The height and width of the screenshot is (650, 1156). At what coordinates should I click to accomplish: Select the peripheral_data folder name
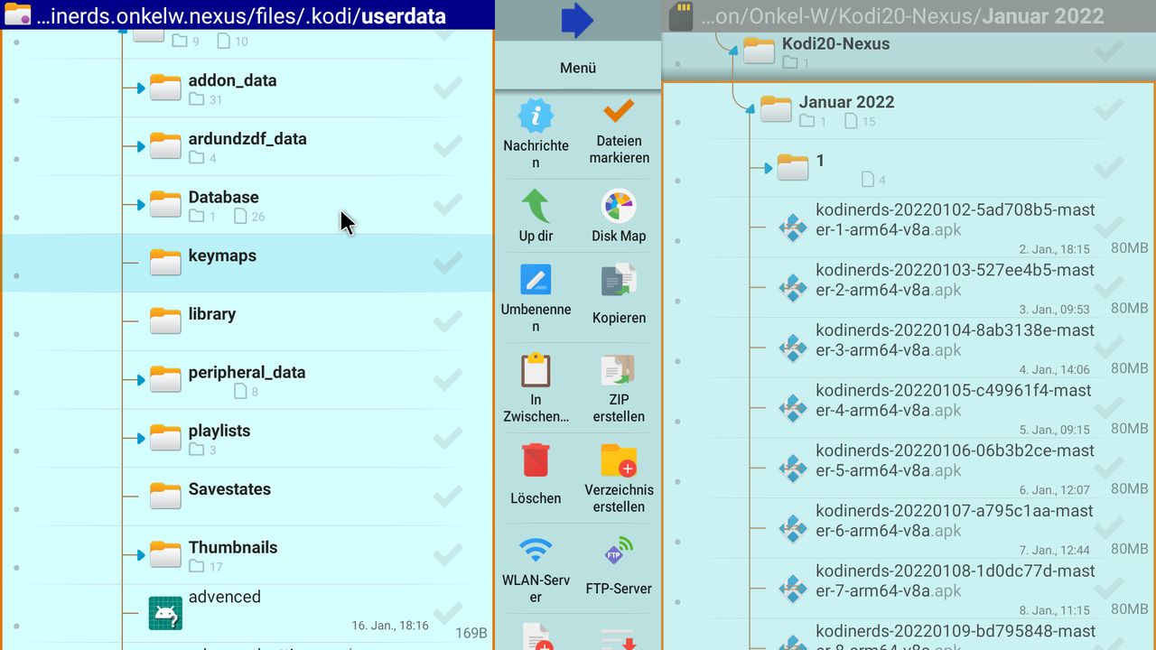247,372
